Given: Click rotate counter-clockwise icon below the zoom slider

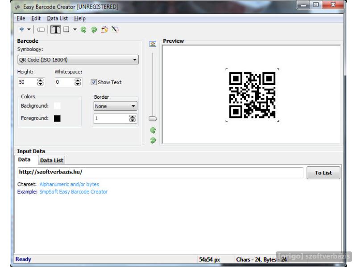Looking at the screenshot, I should click(x=153, y=130).
